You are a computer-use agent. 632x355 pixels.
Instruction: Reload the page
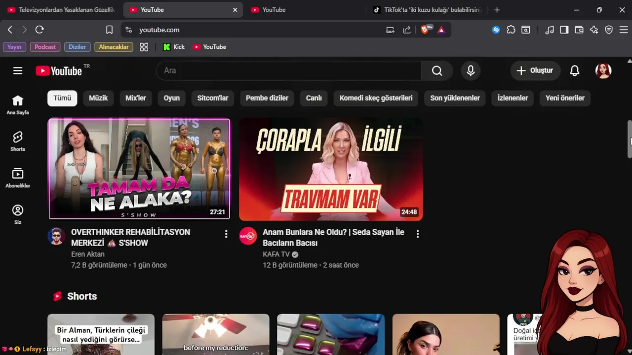[x=39, y=30]
